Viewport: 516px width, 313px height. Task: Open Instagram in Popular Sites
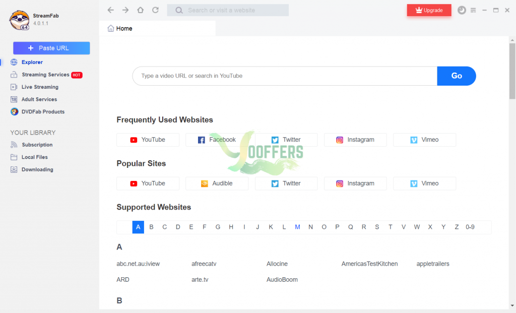(x=355, y=183)
